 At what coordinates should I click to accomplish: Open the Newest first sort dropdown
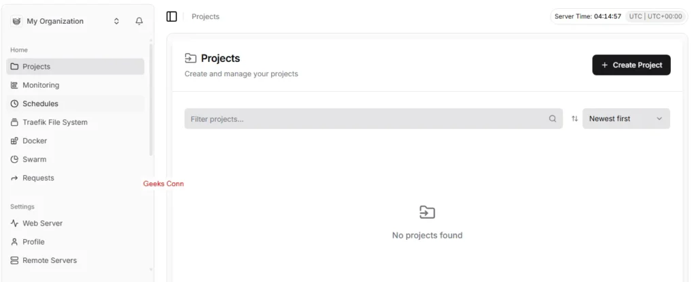626,119
